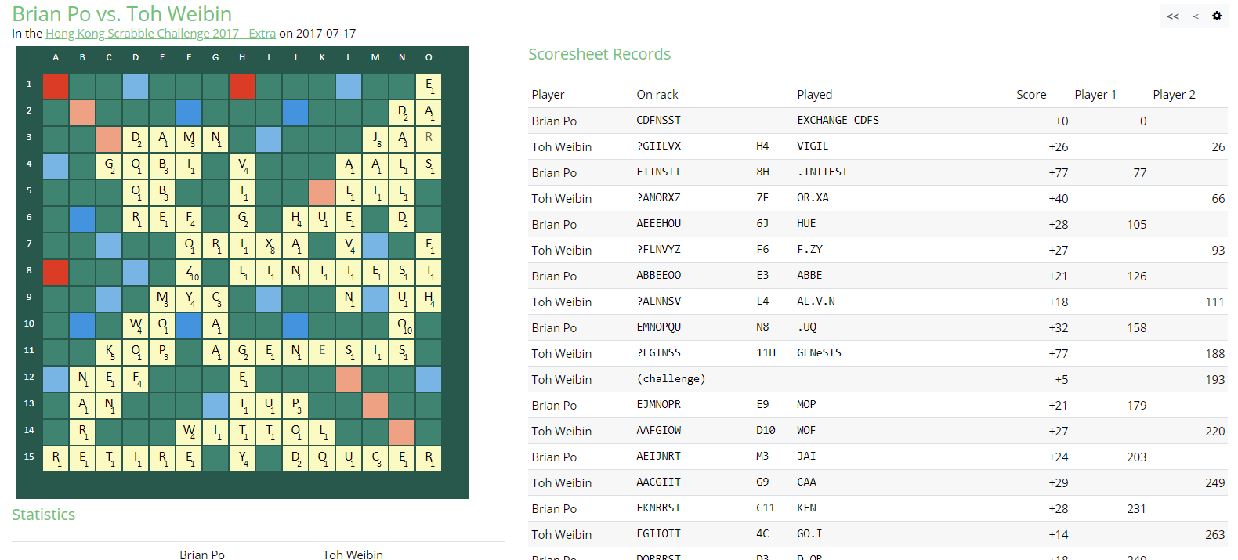Select the 'VIGIL' played word

[813, 146]
